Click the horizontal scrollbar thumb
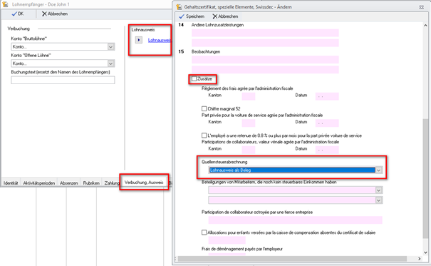This screenshot has height=266, width=431. [x=292, y=259]
